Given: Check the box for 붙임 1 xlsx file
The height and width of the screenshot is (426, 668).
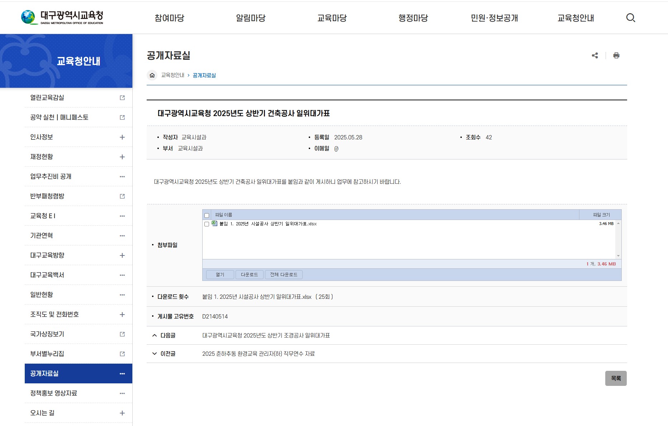Looking at the screenshot, I should tap(207, 224).
